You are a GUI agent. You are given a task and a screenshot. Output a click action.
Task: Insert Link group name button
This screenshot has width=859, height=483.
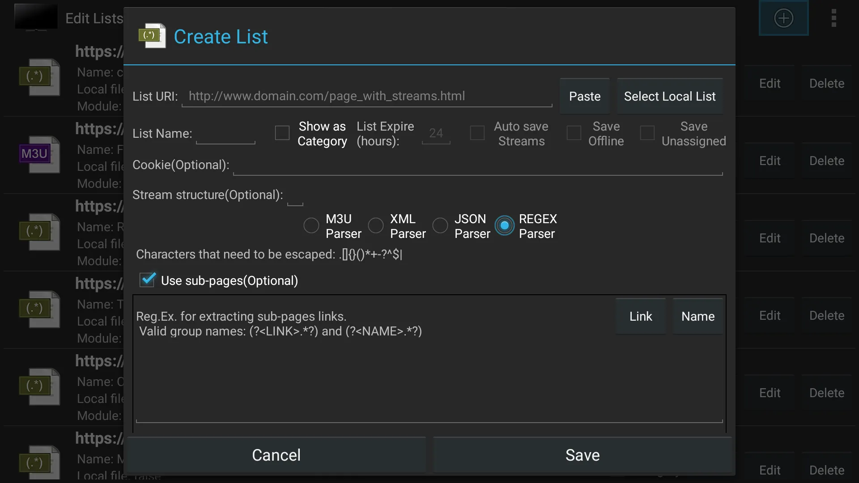point(641,316)
